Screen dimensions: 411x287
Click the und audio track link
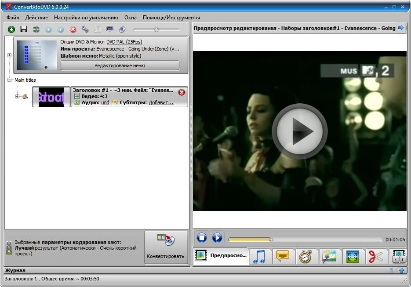point(105,102)
